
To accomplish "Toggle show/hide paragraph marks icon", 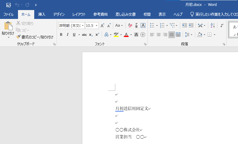I will click(222, 25).
